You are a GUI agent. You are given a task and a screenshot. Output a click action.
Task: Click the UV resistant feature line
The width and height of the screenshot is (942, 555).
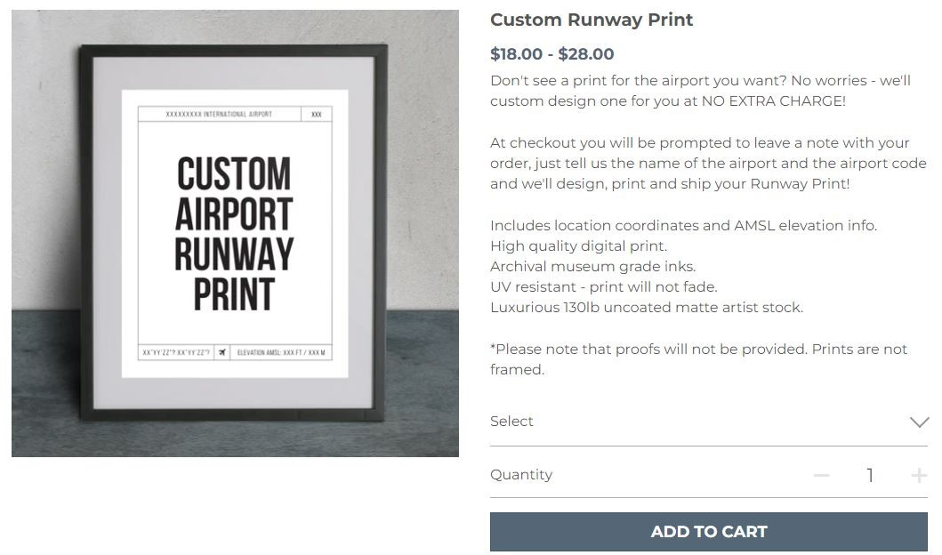tap(603, 286)
